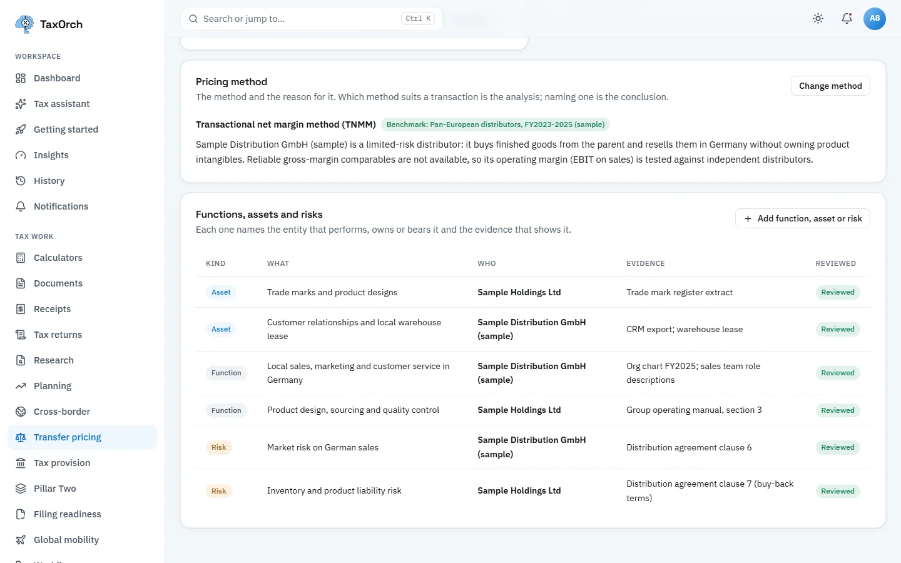Toggle the light/dark theme sun icon
The width and height of the screenshot is (901, 563).
click(x=818, y=19)
